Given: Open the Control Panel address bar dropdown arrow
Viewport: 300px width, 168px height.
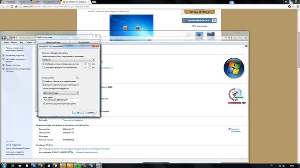Looking at the screenshot, I should pos(225,38).
